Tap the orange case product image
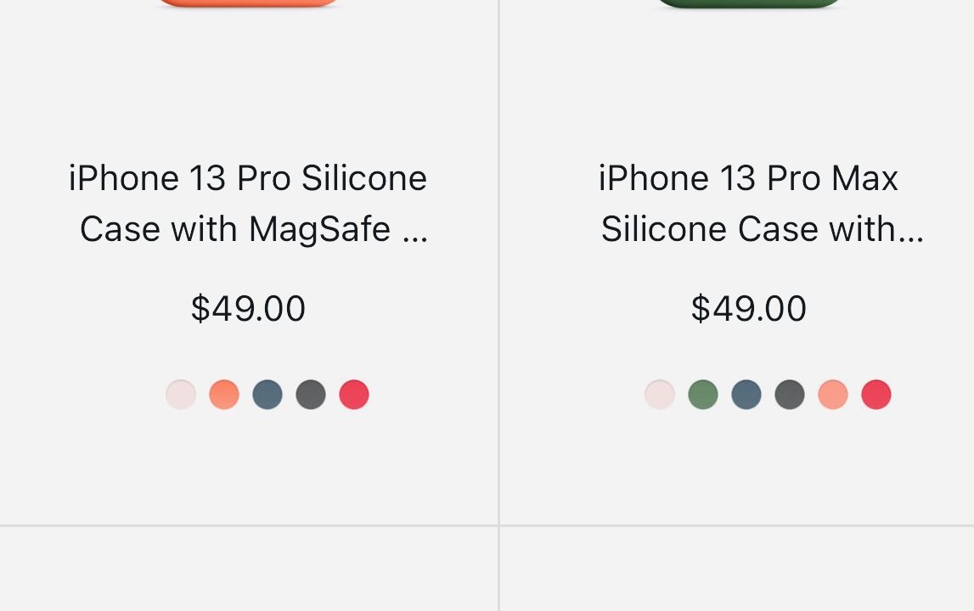Screen dimensions: 974x611 click(x=248, y=3)
